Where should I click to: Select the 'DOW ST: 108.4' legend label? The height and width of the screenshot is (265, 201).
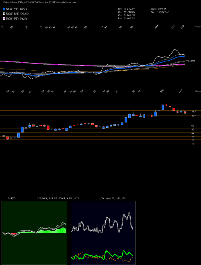click(x=16, y=9)
